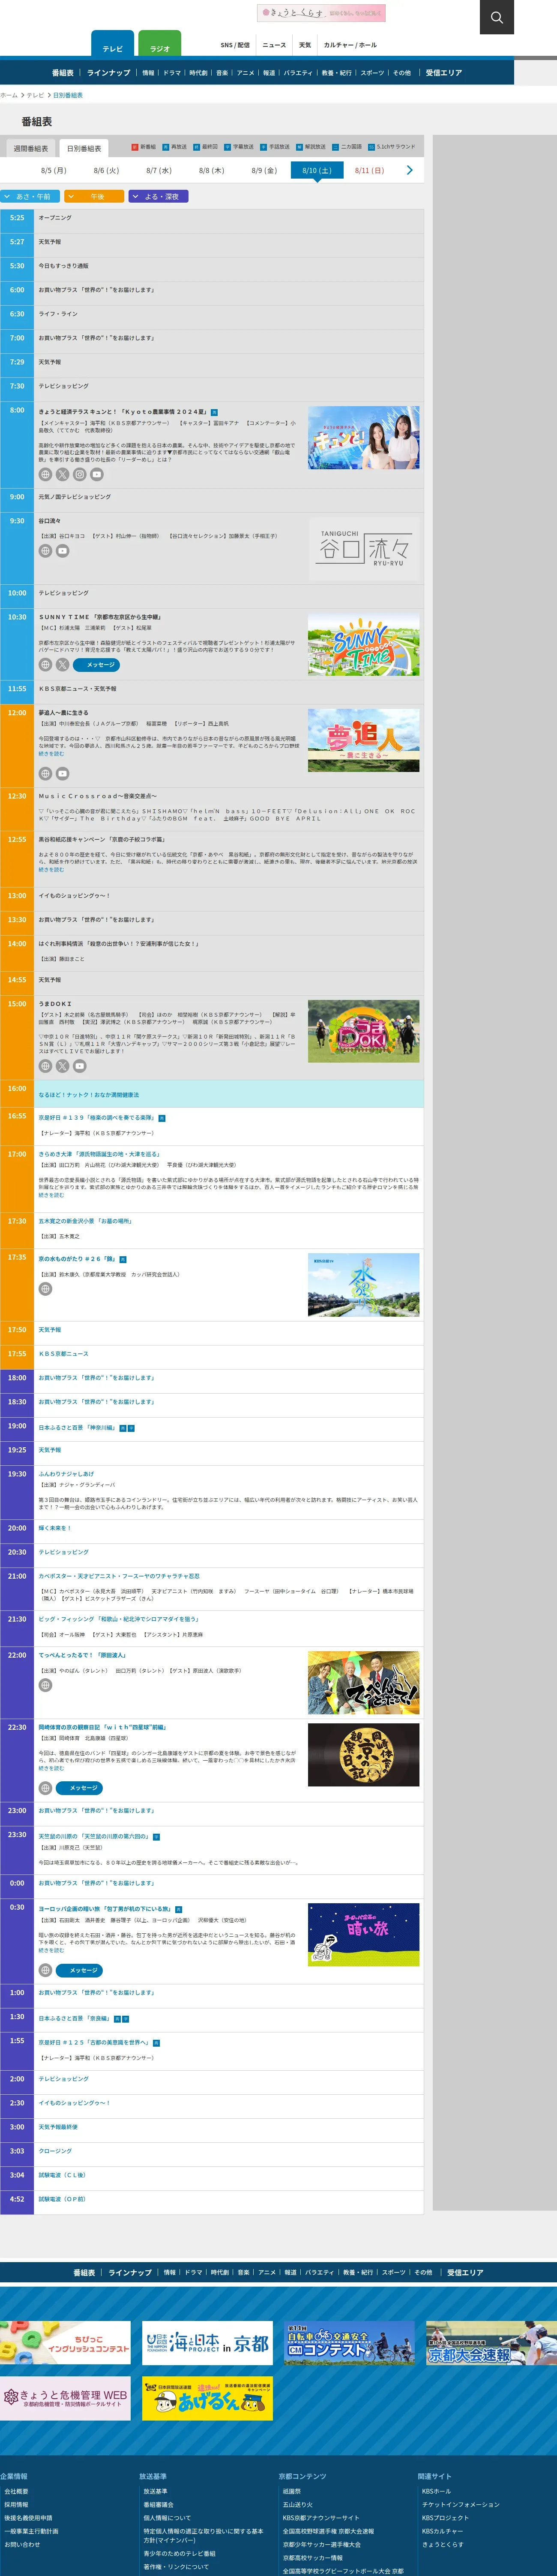This screenshot has width=557, height=2576.
Task: Open ドラマ in the header navigation
Action: [x=172, y=73]
